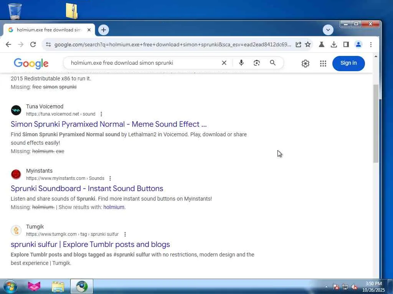Open the zipped folder on the desktop
The width and height of the screenshot is (393, 294).
pos(72,11)
